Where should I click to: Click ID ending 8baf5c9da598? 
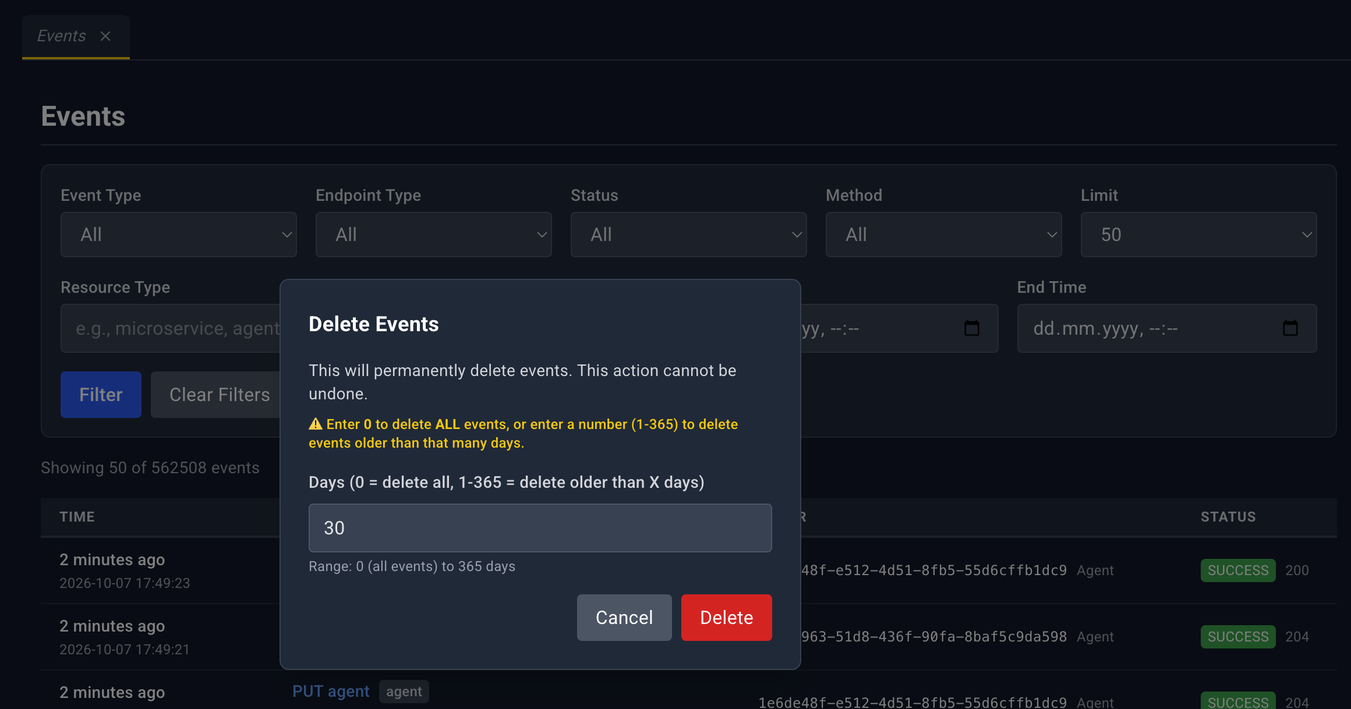[934, 637]
